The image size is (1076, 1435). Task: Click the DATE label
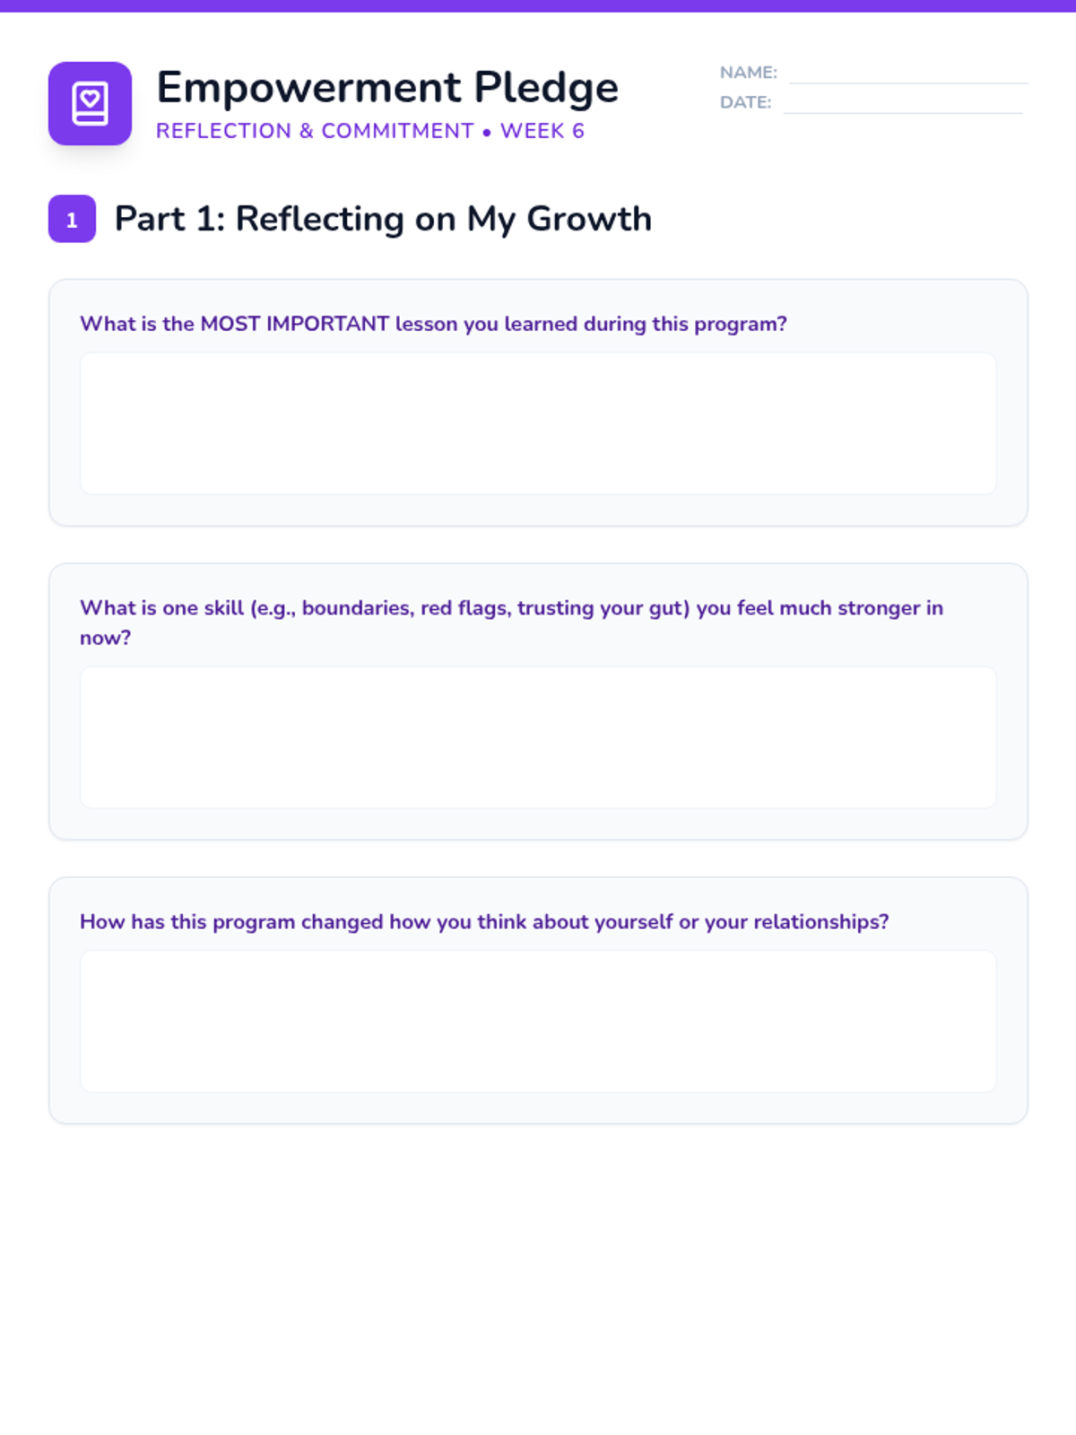[x=745, y=102]
